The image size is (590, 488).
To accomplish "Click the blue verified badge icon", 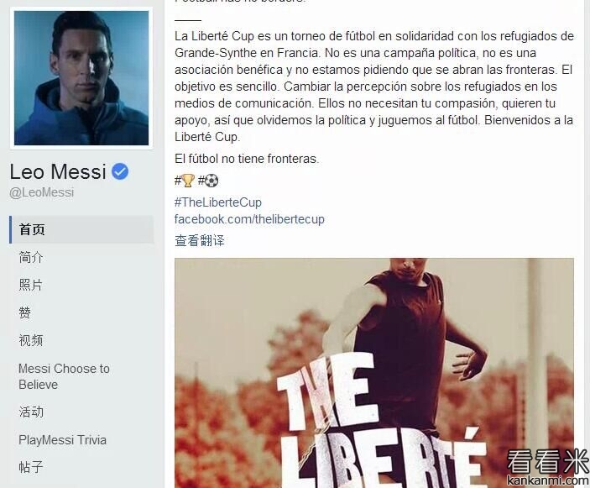I will click(120, 171).
